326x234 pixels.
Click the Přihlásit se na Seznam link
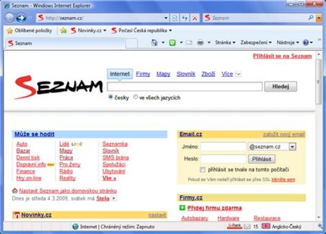click(x=282, y=56)
